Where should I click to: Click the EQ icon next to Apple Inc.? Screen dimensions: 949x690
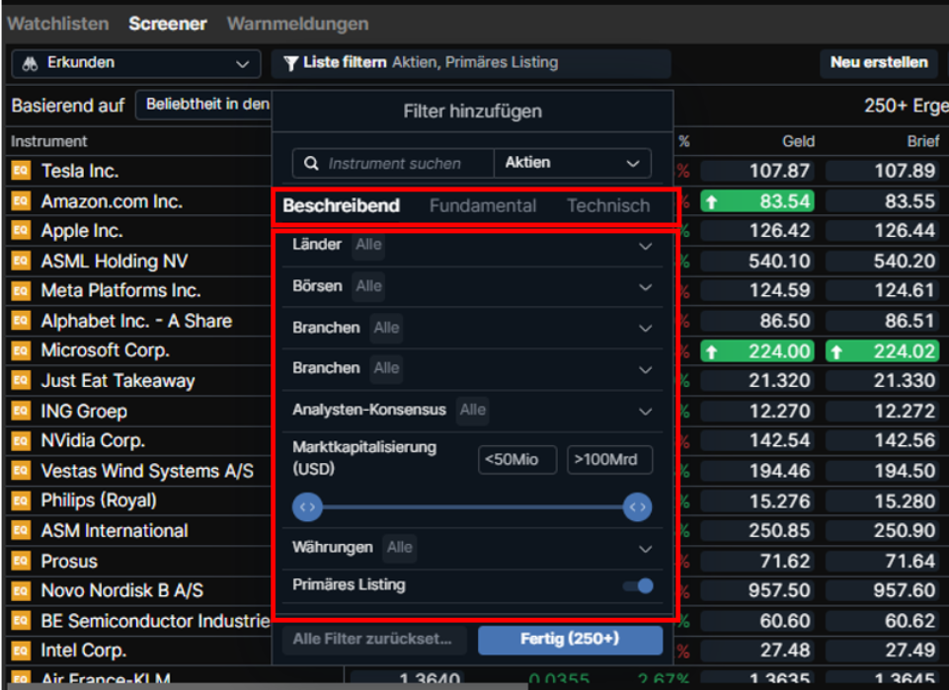pos(21,231)
